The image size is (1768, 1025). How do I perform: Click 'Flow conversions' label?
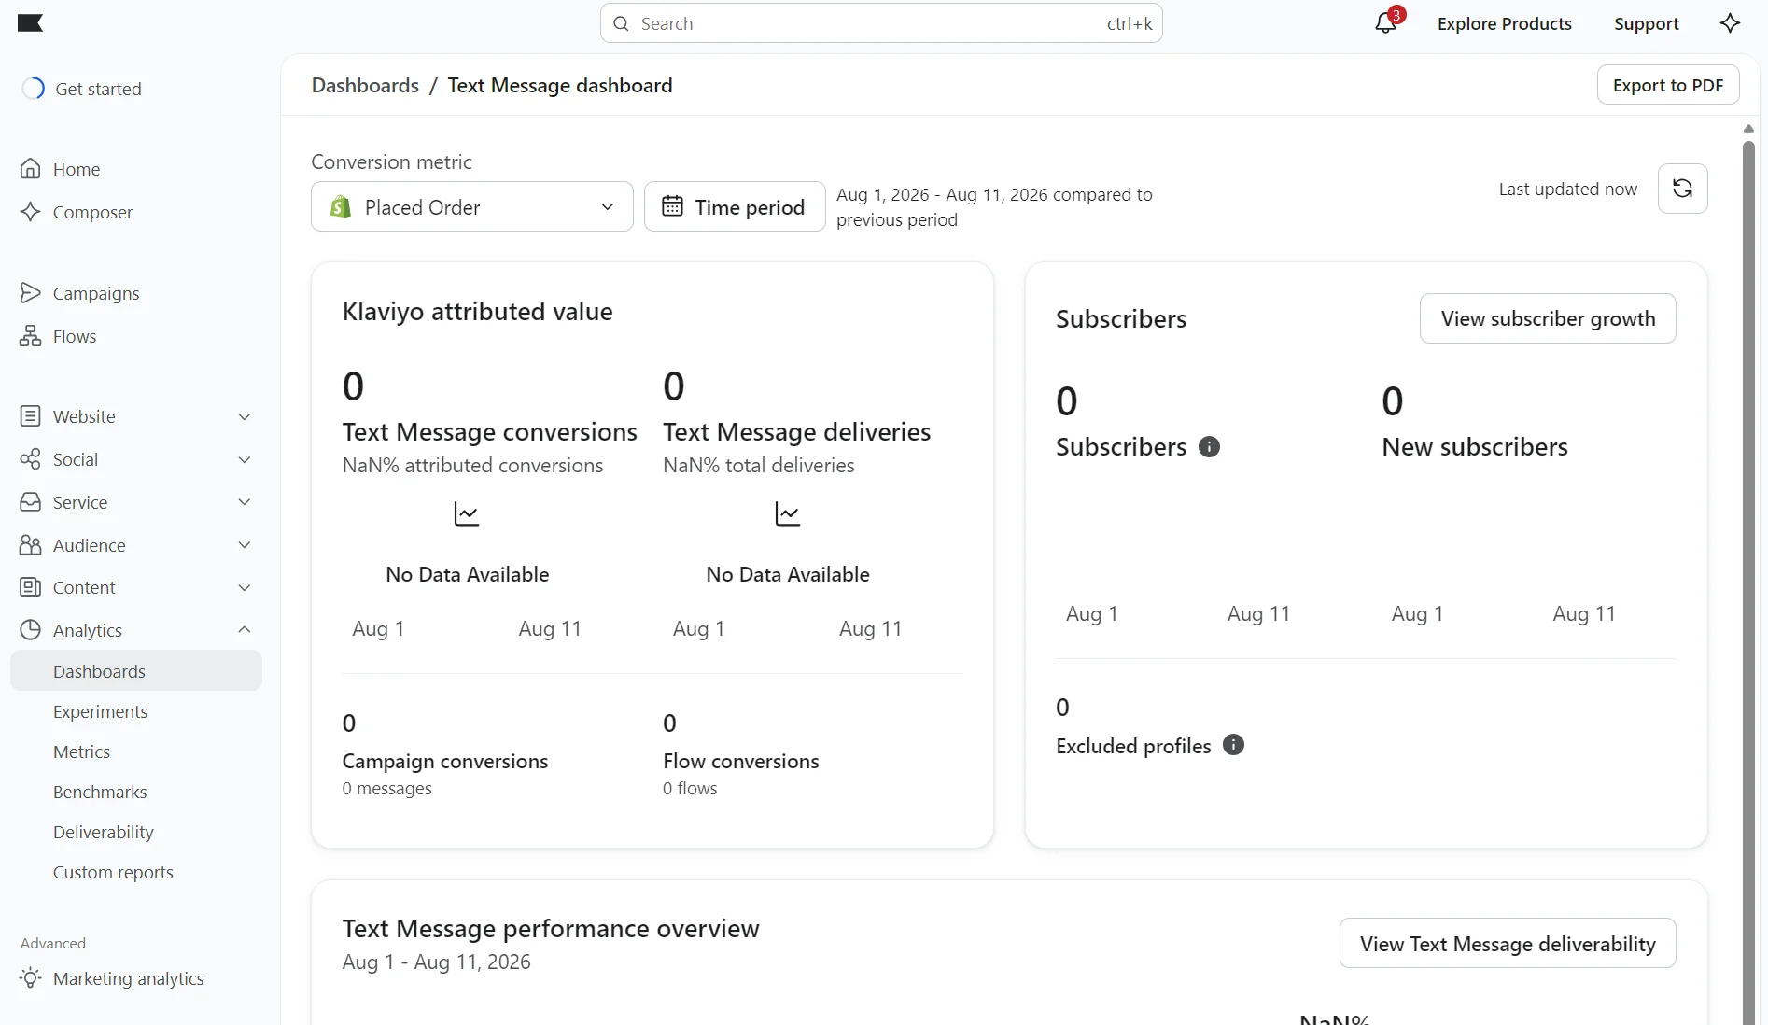740,761
